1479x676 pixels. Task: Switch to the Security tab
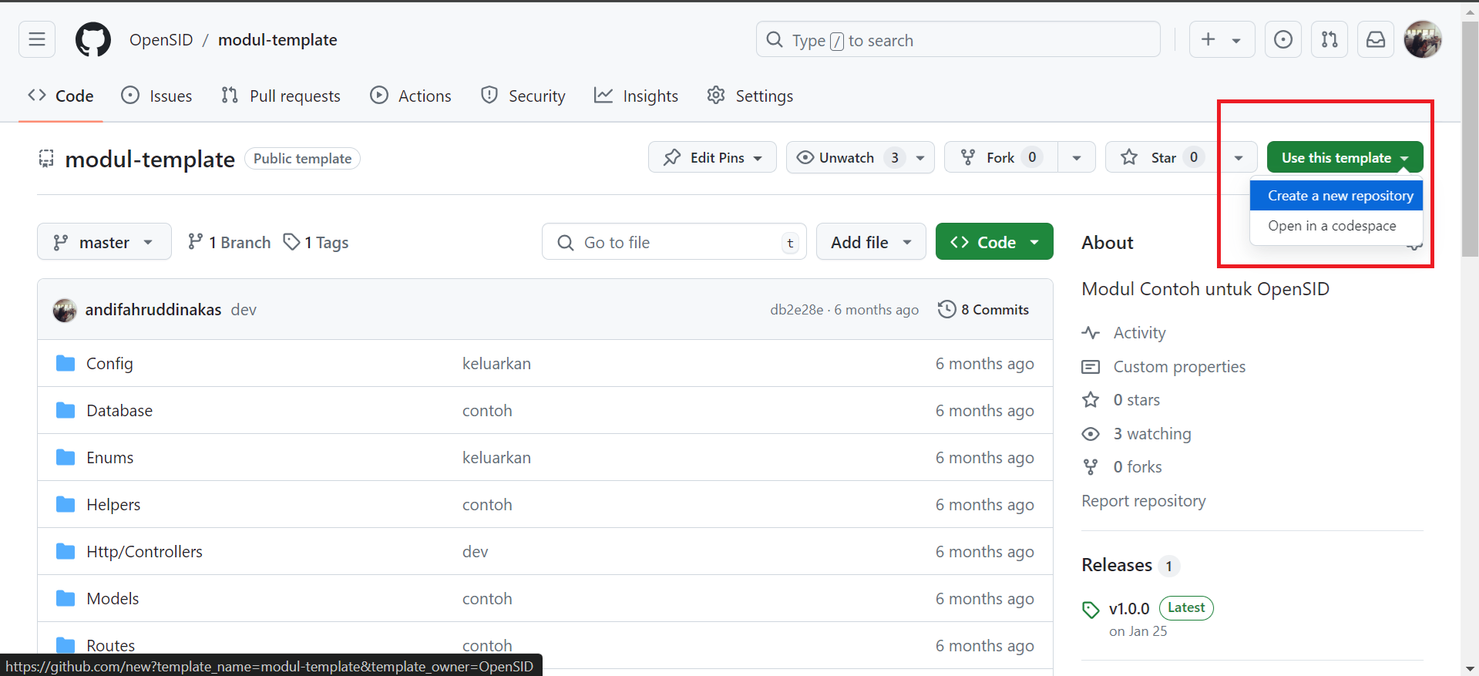coord(523,96)
